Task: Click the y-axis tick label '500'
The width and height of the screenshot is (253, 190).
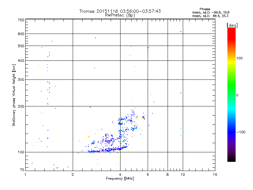Action: click(x=21, y=46)
